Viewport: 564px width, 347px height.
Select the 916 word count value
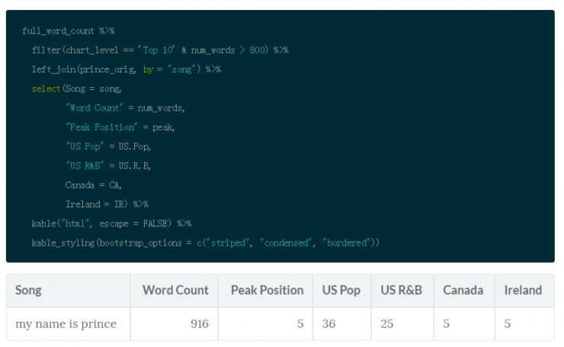point(199,324)
